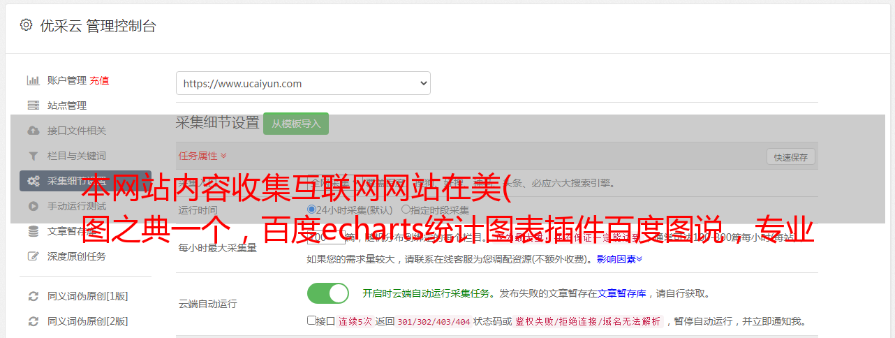Viewport: 895px width, 338px height.
Task: Click the 深度原创任务 edit icon
Action: tap(33, 256)
